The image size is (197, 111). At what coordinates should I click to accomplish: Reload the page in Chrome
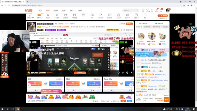[x=9, y=5]
